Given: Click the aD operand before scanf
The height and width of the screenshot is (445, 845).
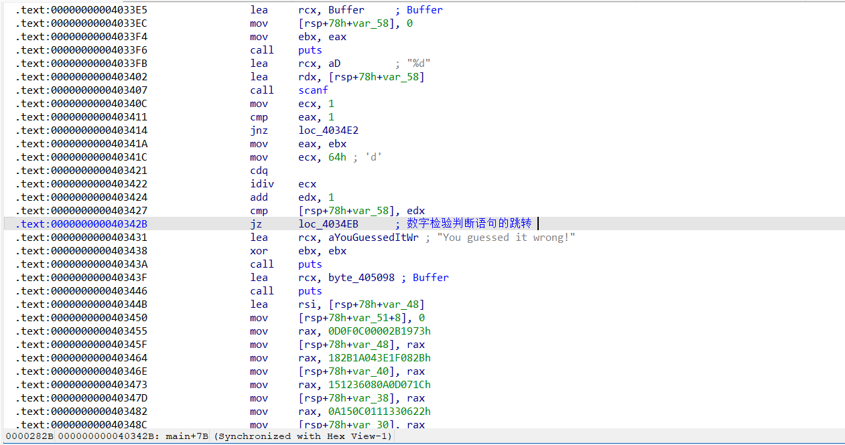Looking at the screenshot, I should pyautogui.click(x=334, y=64).
